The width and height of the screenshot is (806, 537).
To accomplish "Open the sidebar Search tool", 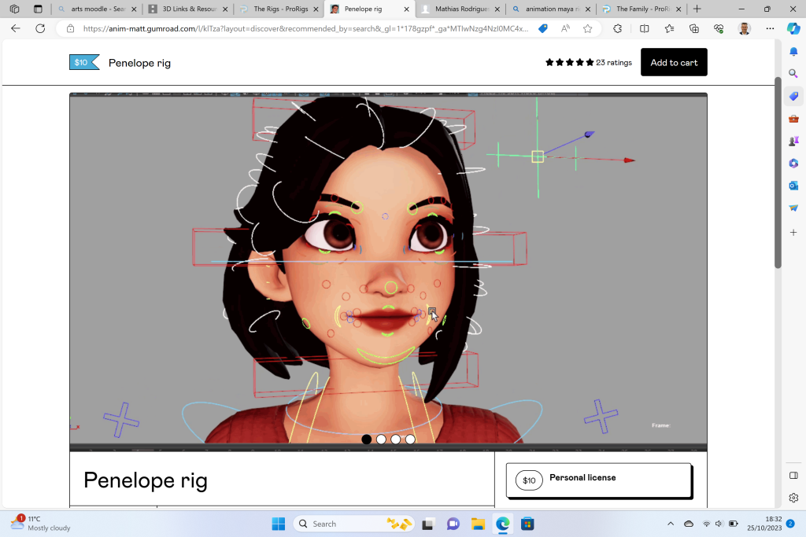I will click(793, 73).
